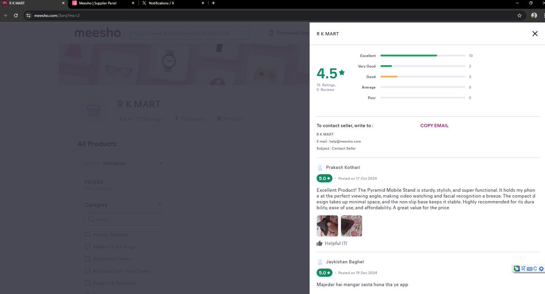Reload the page with the refresh icon

[x=16, y=15]
